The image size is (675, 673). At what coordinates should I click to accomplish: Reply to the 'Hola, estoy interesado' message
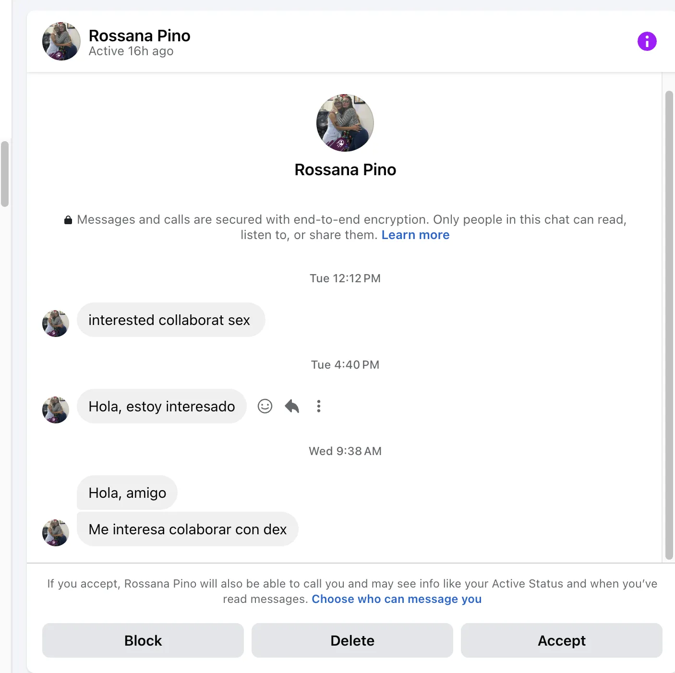(292, 406)
